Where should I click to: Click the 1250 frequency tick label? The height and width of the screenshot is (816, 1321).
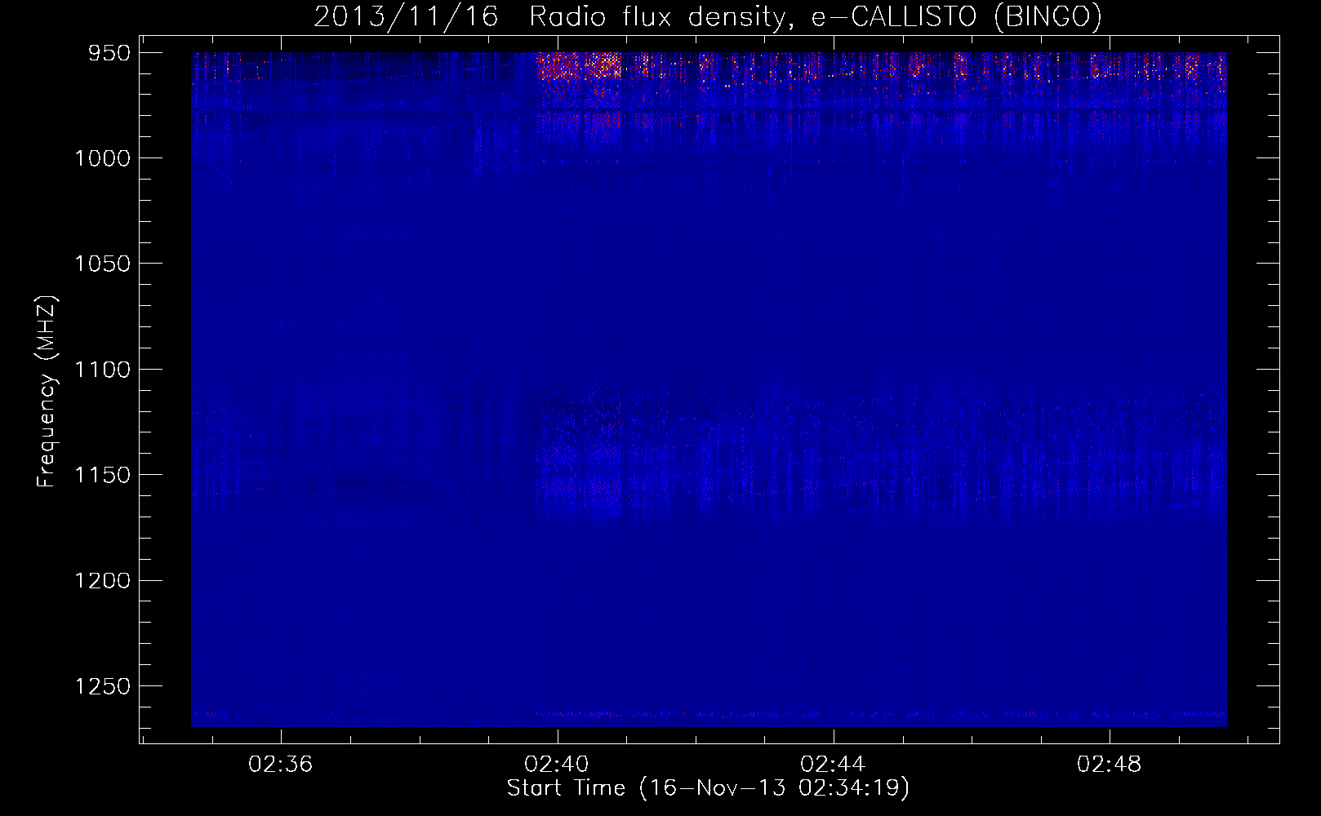pyautogui.click(x=102, y=686)
